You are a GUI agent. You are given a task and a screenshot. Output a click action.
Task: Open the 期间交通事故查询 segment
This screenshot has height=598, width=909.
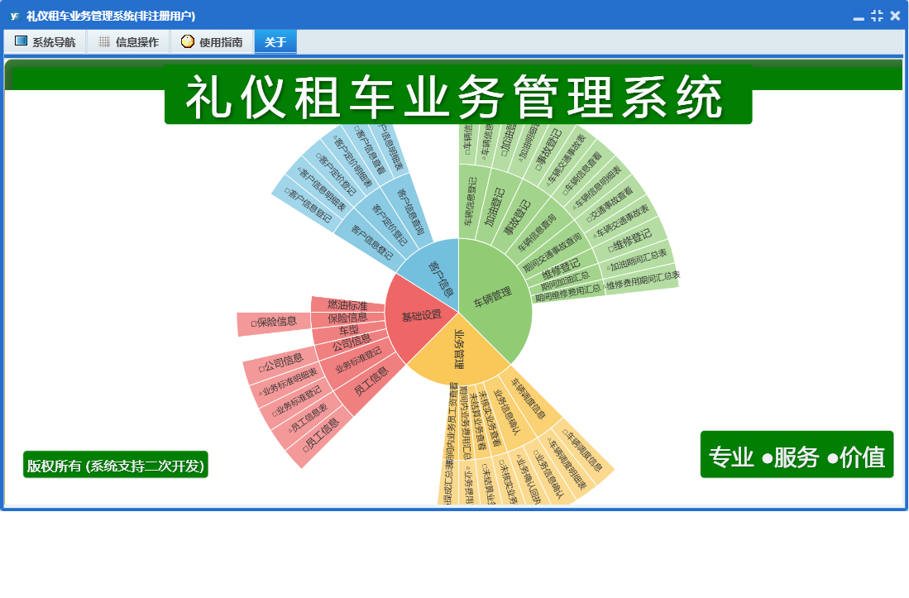coord(552,252)
